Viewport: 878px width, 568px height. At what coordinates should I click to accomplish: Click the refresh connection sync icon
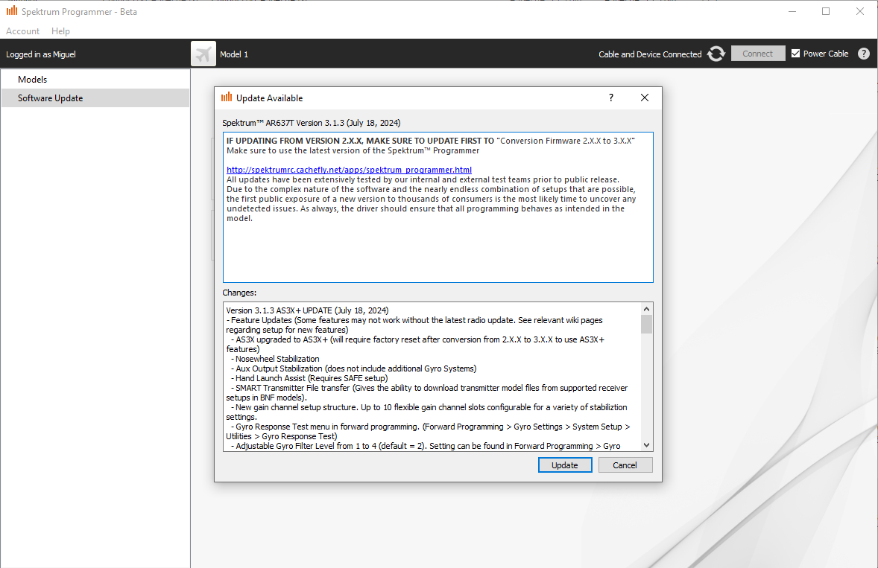(716, 54)
